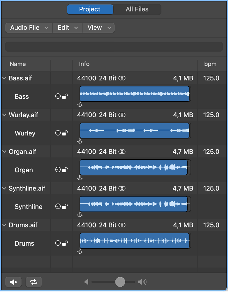
Task: Click the clock icon next to Wurley
Action: pyautogui.click(x=58, y=133)
